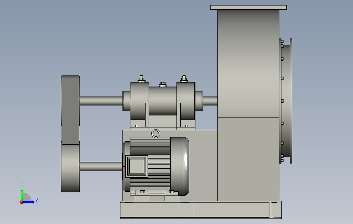Click the red origin ball of the triad

tap(21, 203)
